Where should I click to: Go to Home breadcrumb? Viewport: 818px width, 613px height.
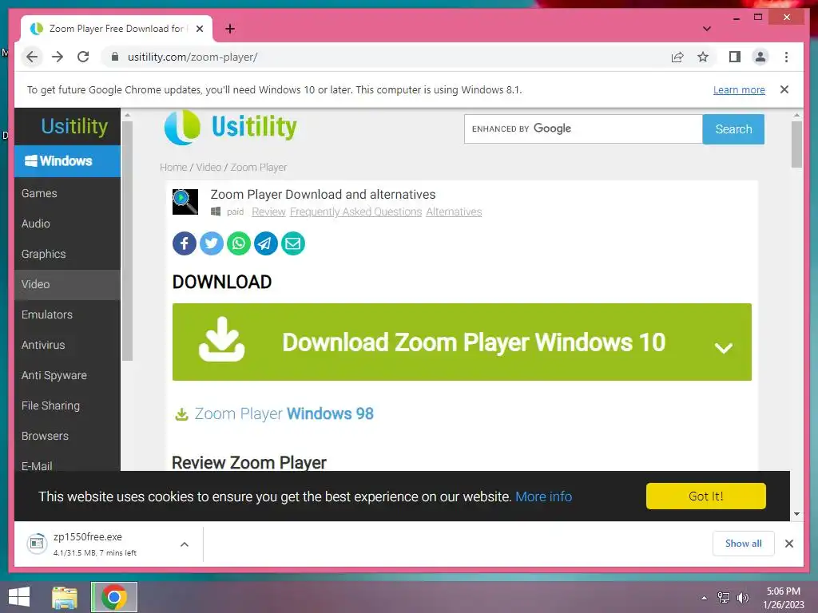(x=173, y=168)
